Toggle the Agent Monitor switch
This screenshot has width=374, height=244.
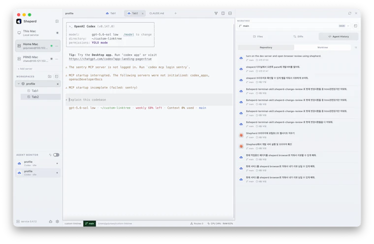[x=56, y=155]
